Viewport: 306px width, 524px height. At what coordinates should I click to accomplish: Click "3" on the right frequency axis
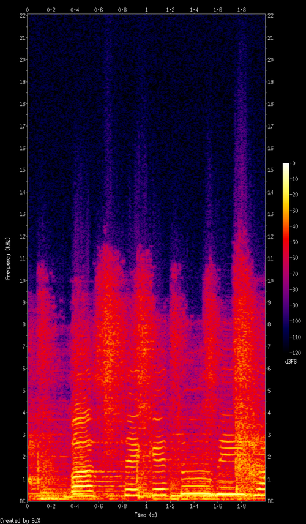tap(269, 435)
